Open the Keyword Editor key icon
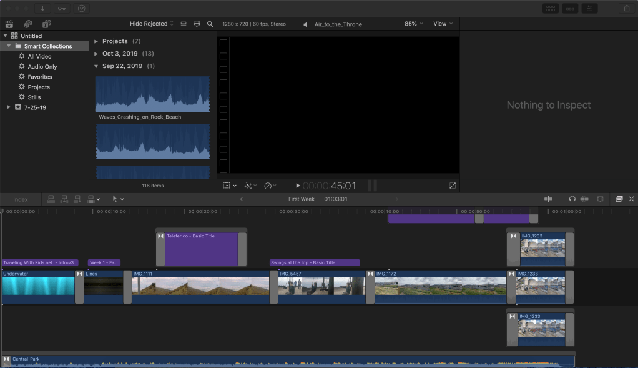This screenshot has width=638, height=368. point(61,9)
